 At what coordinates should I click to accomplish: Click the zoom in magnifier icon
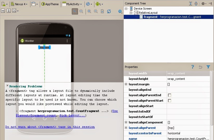(89, 11)
